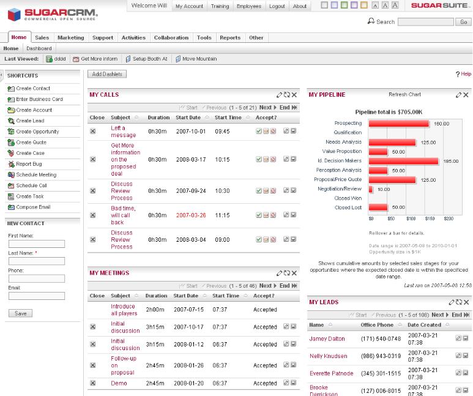Screen dimensions: 473x396
Task: Click the Compose Email shortcut icon
Action: click(x=11, y=207)
